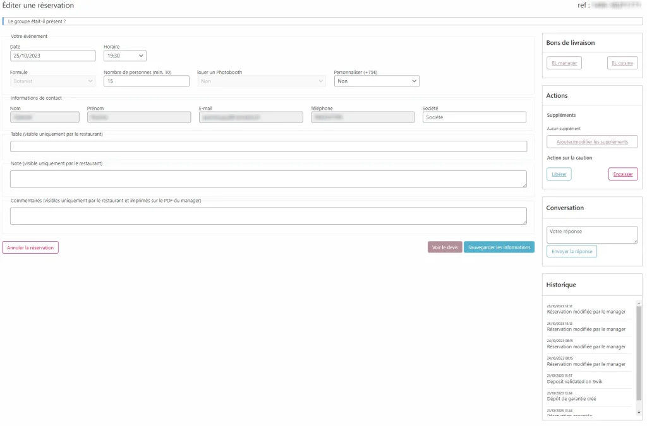This screenshot has height=426, width=647.
Task: Click the Nom contact field
Action: [45, 117]
